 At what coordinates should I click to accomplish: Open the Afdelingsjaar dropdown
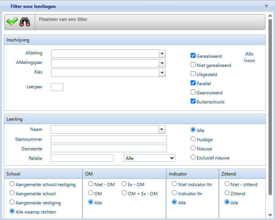pos(162,63)
